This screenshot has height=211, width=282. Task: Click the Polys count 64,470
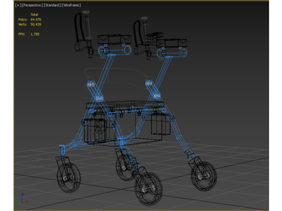click(x=36, y=19)
